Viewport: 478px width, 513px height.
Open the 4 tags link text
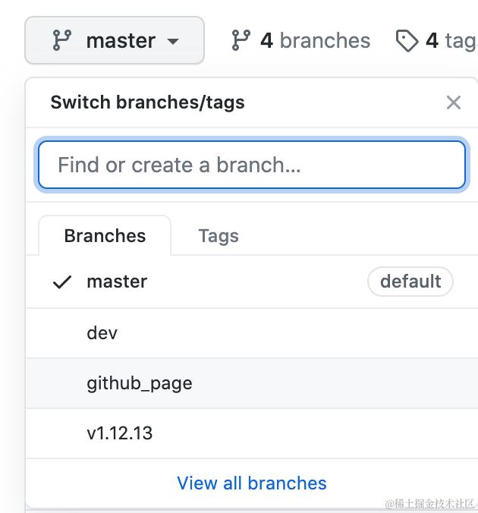pos(450,40)
